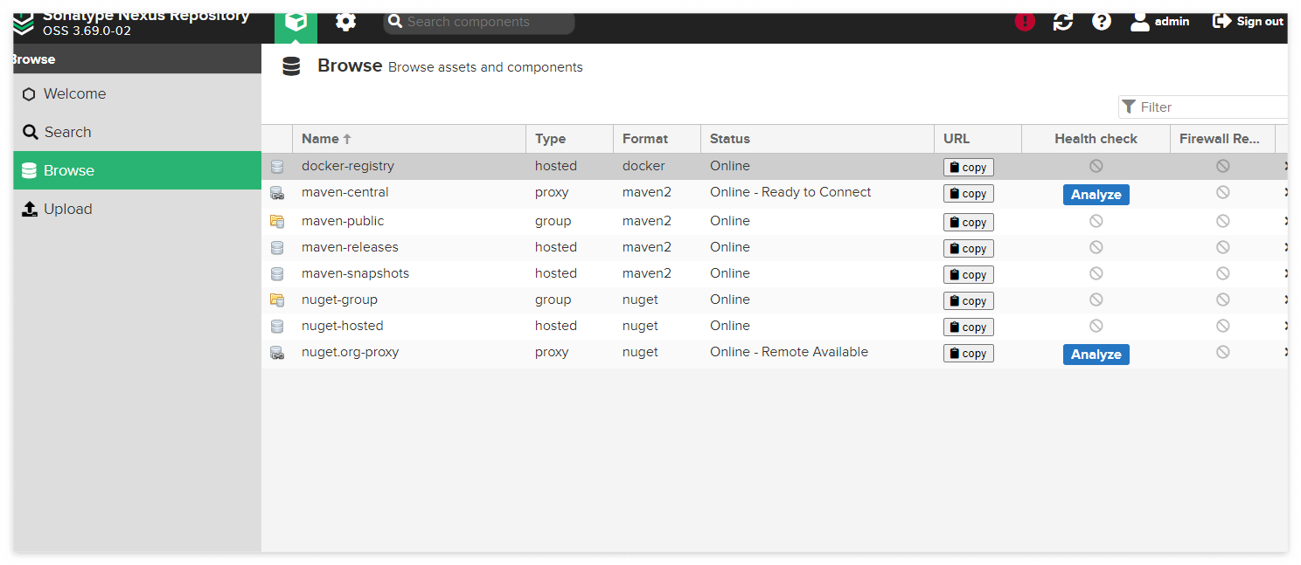Viewport: 1301px width, 565px height.
Task: Open the nuget-hosted repository
Action: tap(343, 326)
